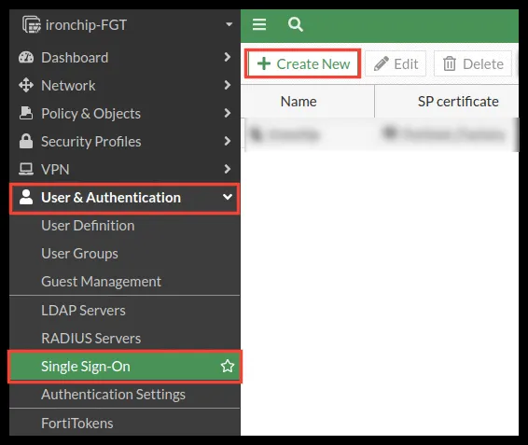Image resolution: width=528 pixels, height=445 pixels.
Task: Click the Delete trash can icon
Action: 450,63
